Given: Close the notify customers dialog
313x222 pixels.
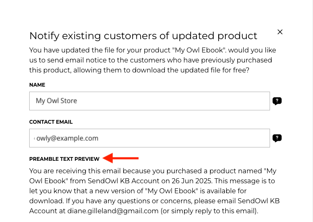Looking at the screenshot, I should (280, 32).
